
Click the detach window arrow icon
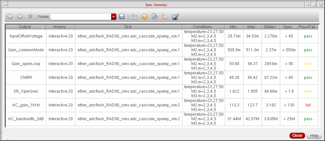[x=134, y=16]
